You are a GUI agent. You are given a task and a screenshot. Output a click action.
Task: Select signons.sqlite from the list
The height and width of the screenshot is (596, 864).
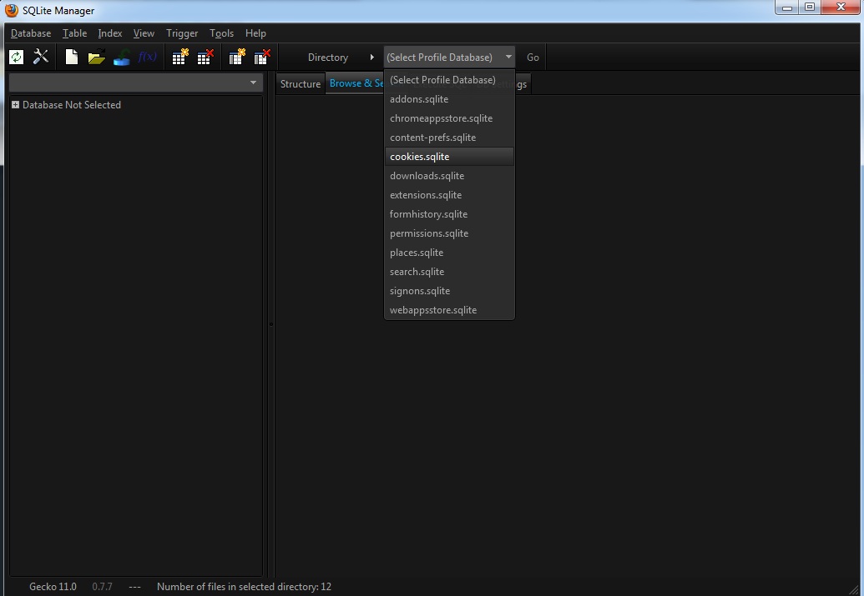pos(449,291)
